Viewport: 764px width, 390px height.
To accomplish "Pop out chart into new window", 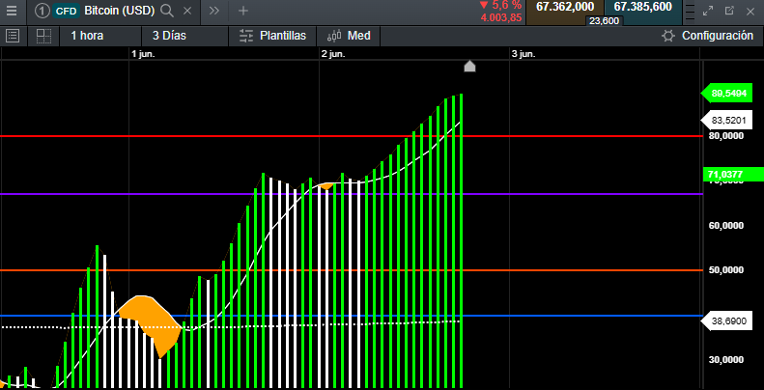I will (x=729, y=11).
